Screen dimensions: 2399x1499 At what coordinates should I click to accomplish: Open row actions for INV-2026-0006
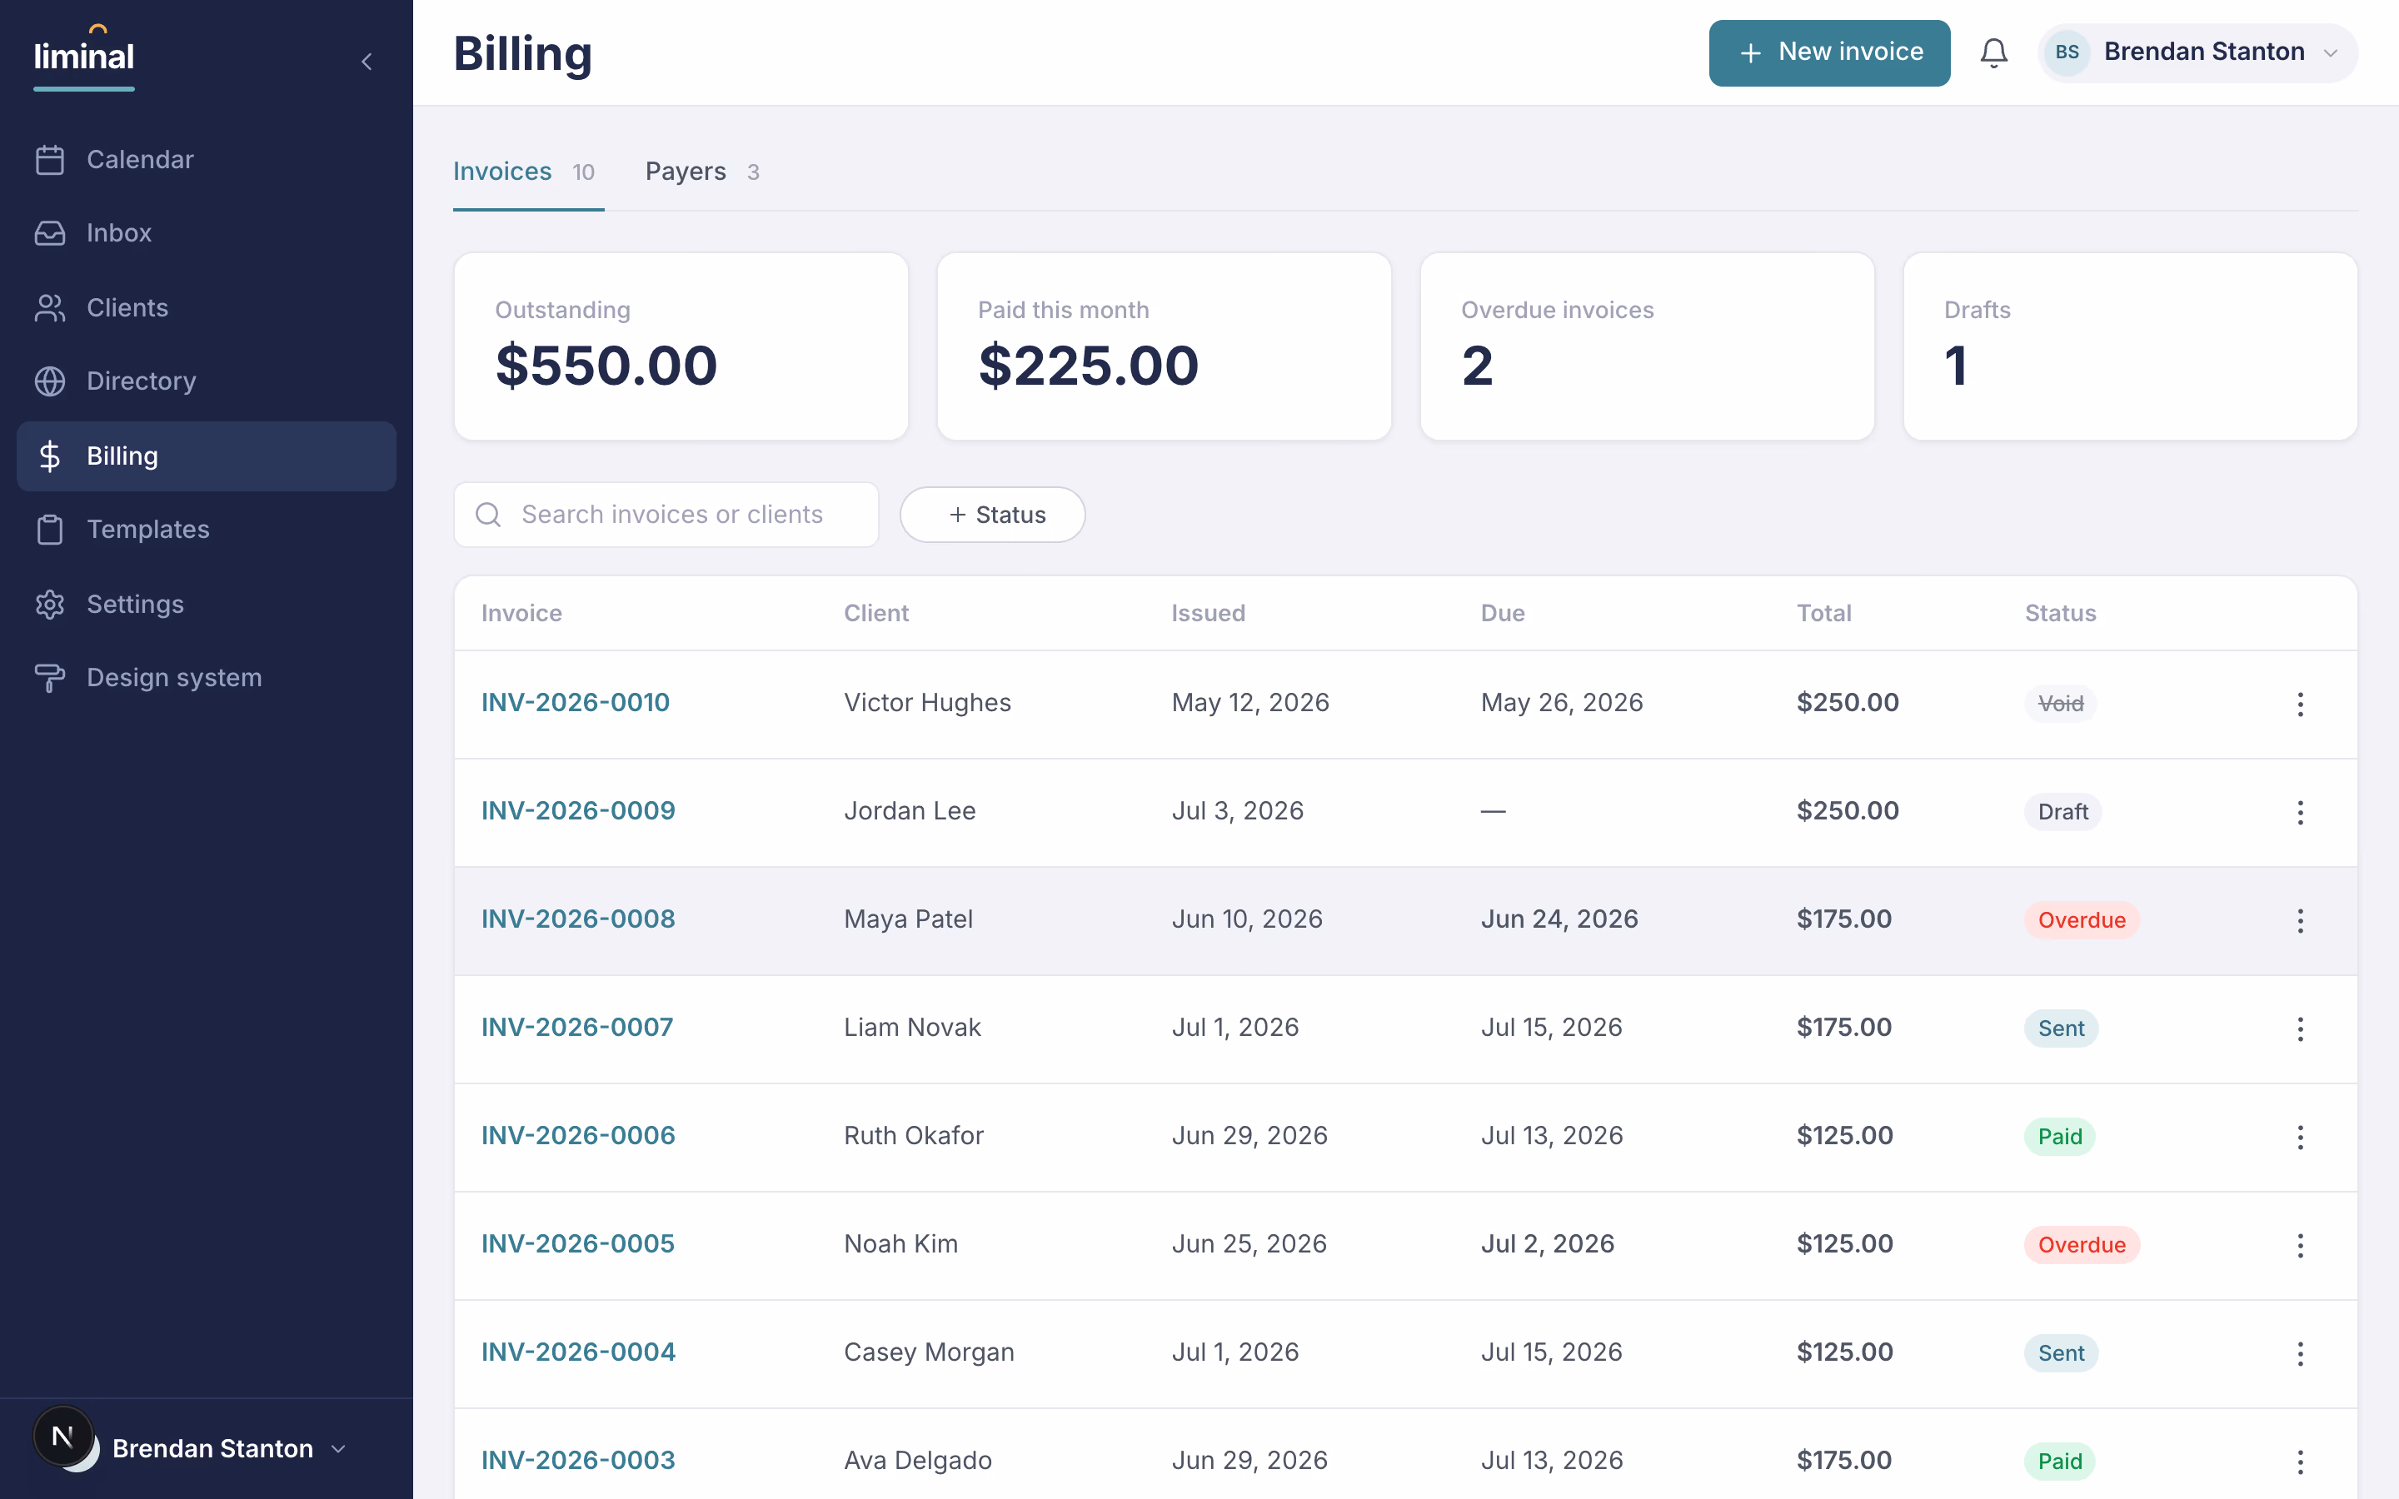pos(2300,1137)
